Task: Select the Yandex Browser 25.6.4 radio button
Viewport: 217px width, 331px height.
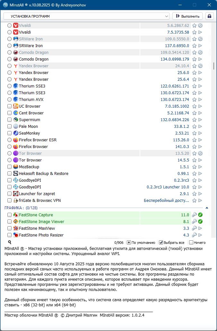Action: 9,79
